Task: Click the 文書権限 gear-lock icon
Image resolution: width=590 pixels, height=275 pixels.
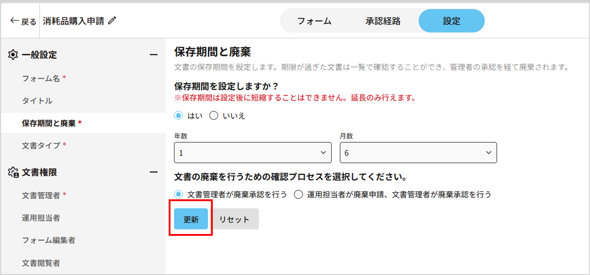Action: point(13,172)
